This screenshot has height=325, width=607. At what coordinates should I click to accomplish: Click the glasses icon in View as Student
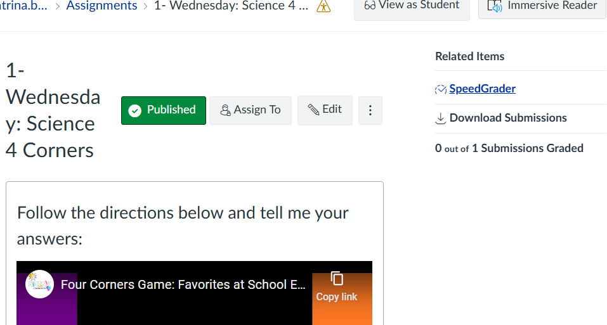coord(370,6)
